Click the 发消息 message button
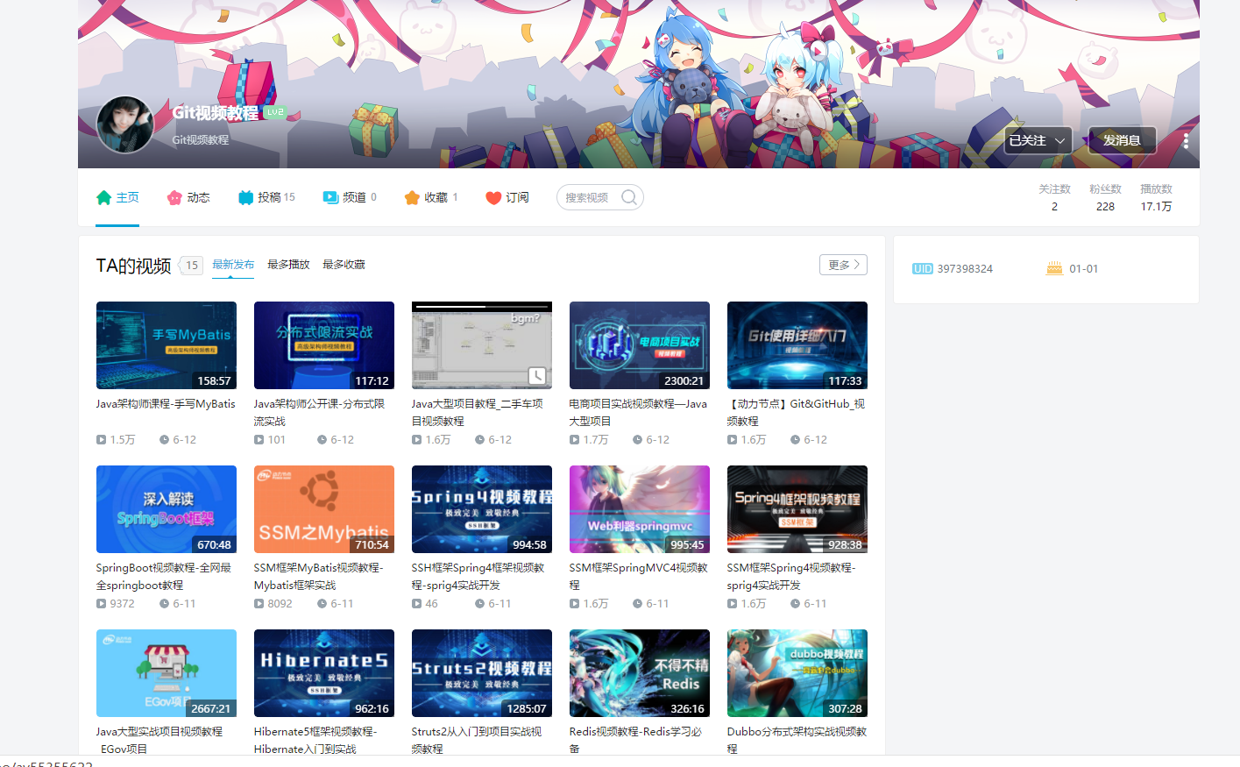The width and height of the screenshot is (1240, 767). pyautogui.click(x=1122, y=139)
